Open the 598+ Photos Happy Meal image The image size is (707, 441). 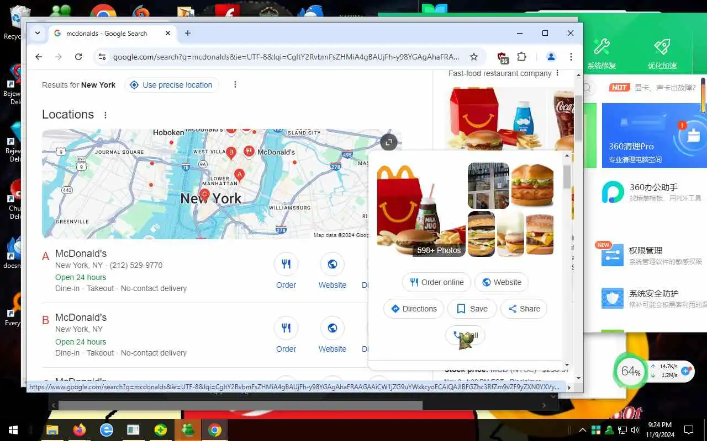point(421,210)
